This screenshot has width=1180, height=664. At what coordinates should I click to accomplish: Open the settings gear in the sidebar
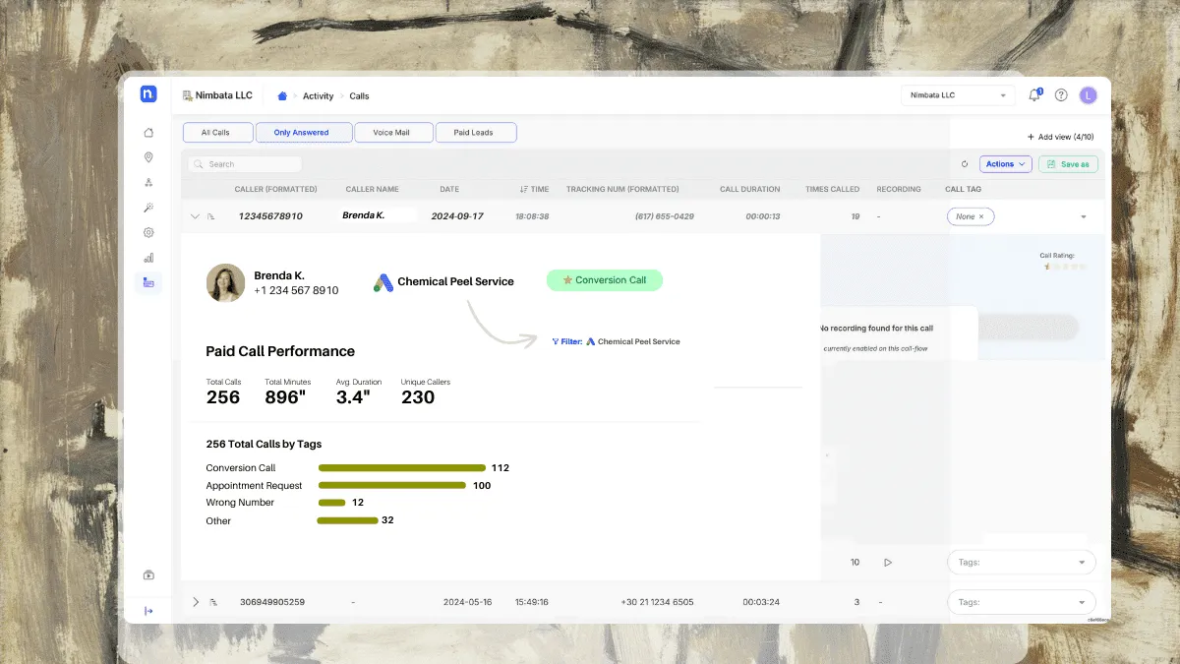(x=148, y=233)
